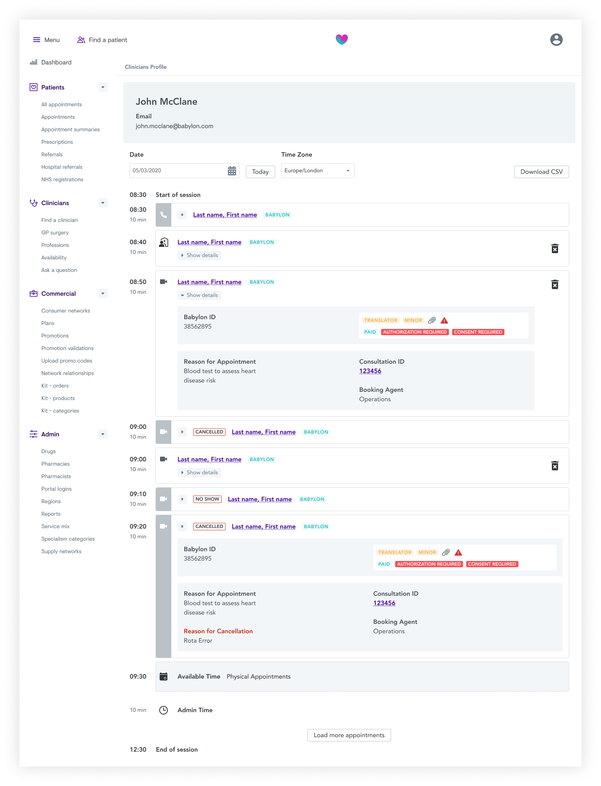Viewport: 601px width, 786px height.
Task: Click the hamburger Menu icon
Action: pyautogui.click(x=37, y=40)
